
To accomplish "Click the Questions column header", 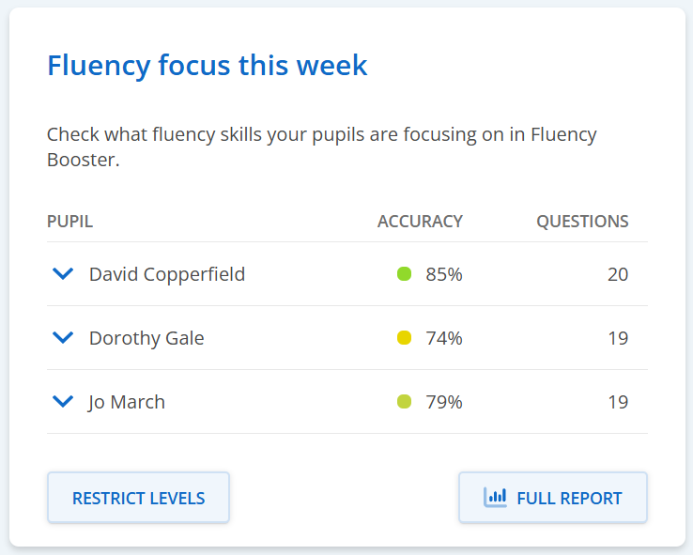I will [582, 222].
